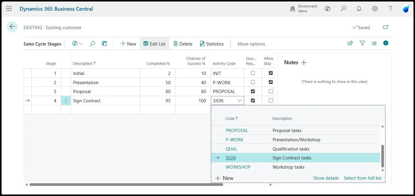Sort by Description column header
The width and height of the screenshot is (415, 196).
pyautogui.click(x=84, y=63)
